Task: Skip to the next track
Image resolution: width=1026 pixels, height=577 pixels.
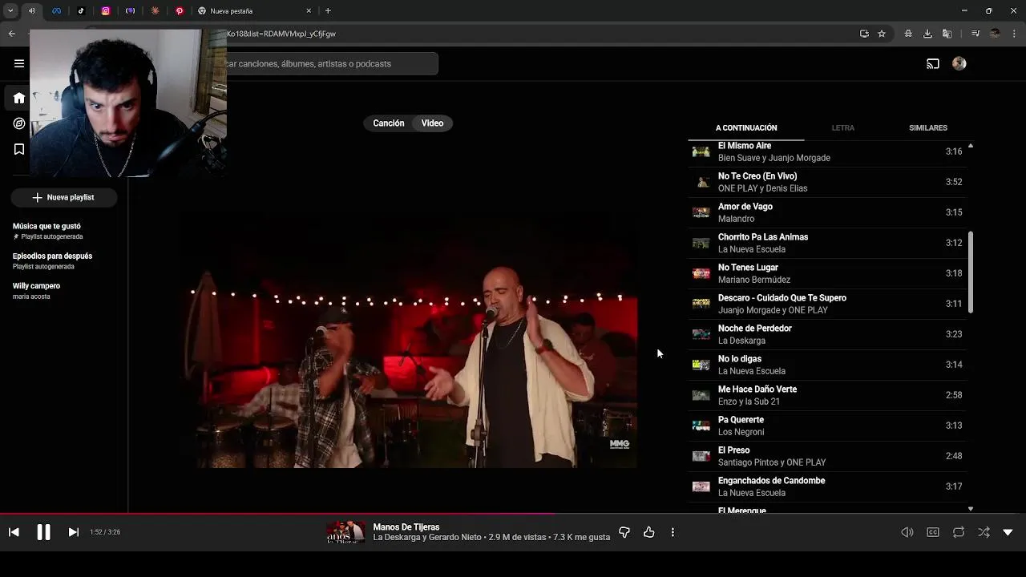Action: [x=73, y=532]
